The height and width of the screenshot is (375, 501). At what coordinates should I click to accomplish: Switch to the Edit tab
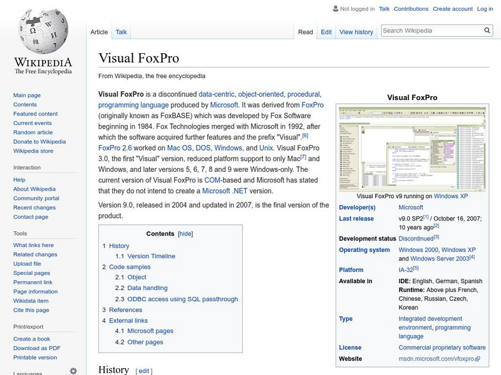(x=326, y=32)
